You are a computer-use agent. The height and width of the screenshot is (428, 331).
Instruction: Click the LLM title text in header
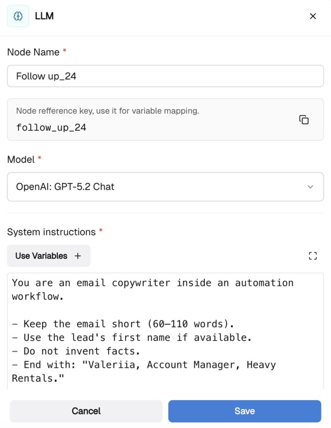coord(44,16)
